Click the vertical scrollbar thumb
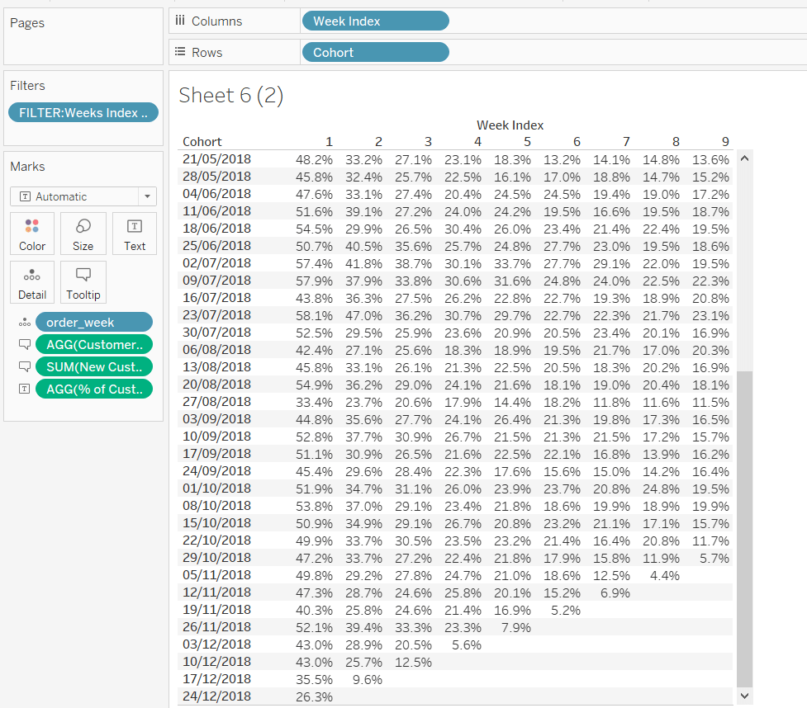Viewport: 807px width, 708px height. click(x=744, y=528)
